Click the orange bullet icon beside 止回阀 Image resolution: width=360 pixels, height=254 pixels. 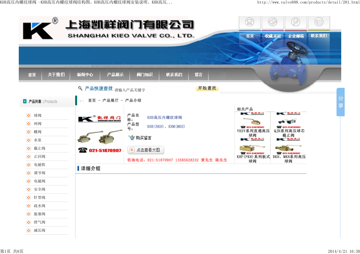(x=29, y=156)
